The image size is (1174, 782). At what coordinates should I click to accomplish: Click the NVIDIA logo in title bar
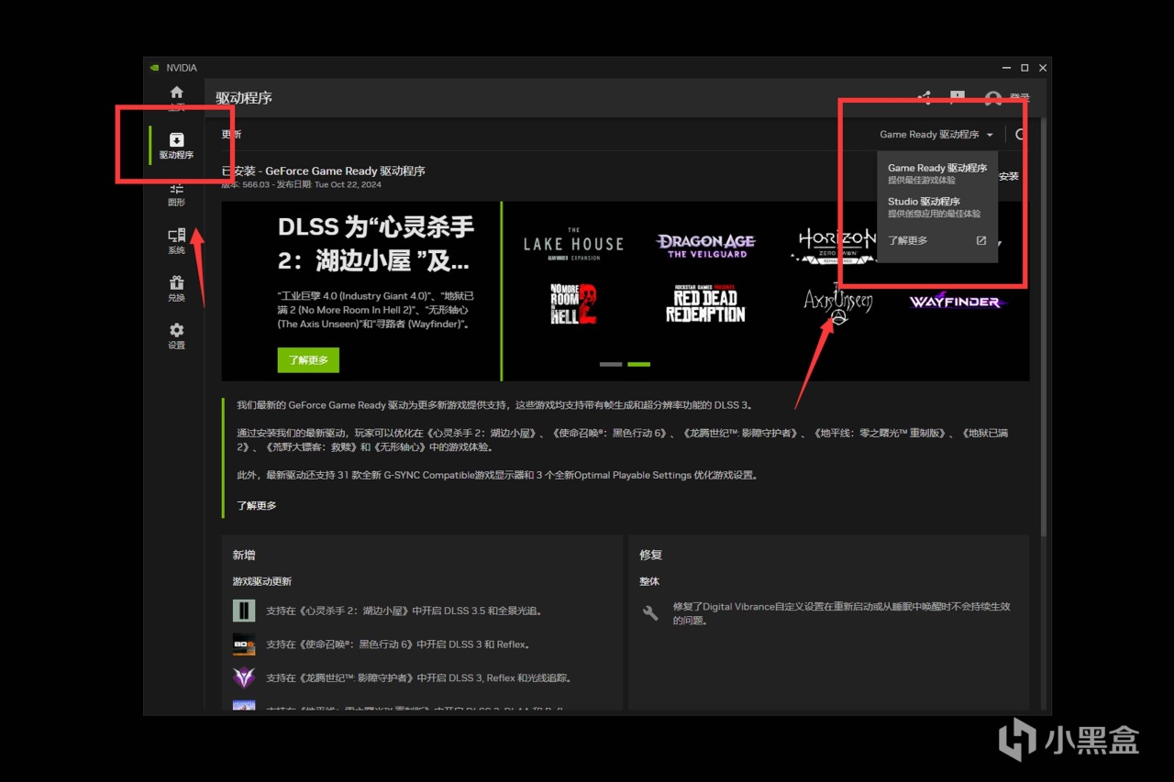tap(154, 68)
